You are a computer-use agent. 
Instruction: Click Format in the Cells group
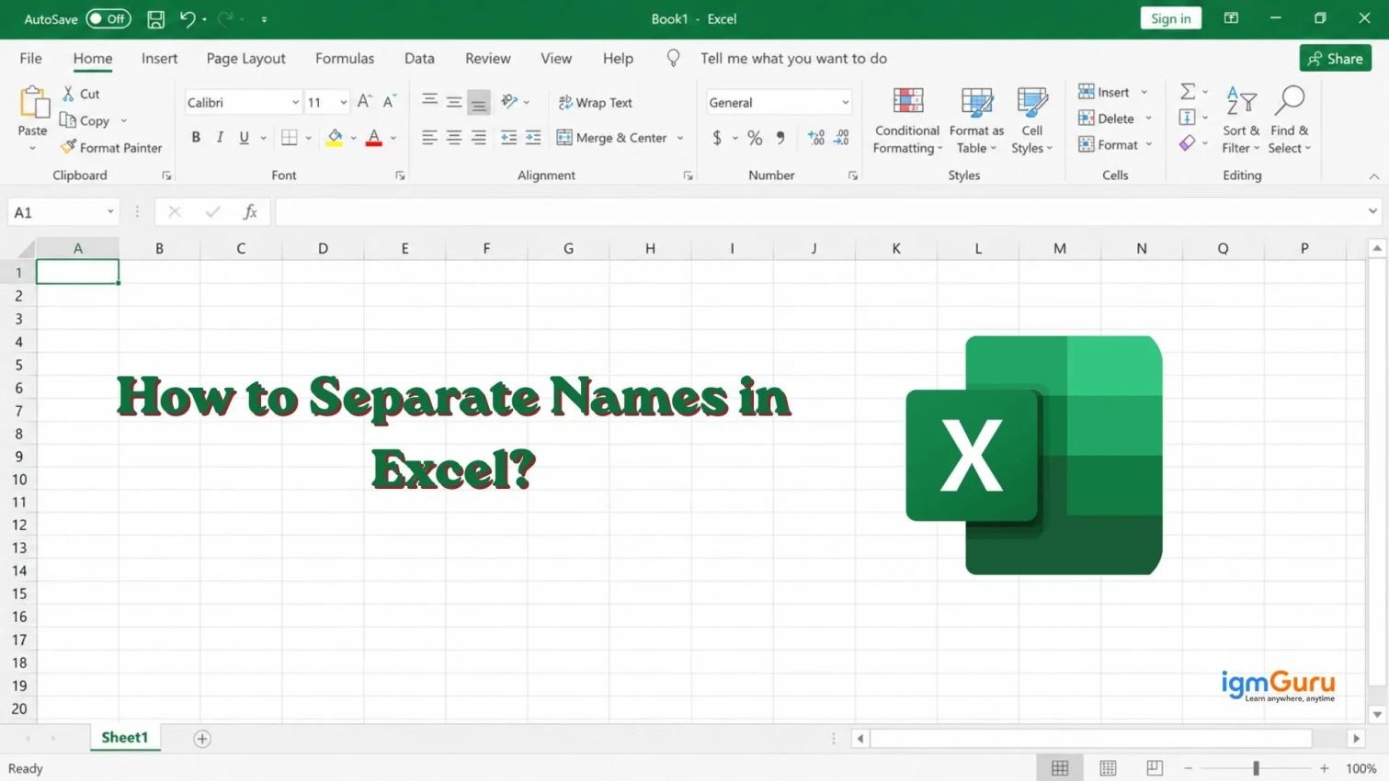click(x=1109, y=144)
